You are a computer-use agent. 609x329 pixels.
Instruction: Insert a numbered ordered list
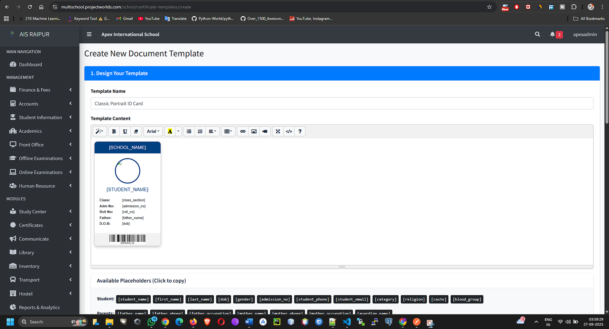click(200, 132)
